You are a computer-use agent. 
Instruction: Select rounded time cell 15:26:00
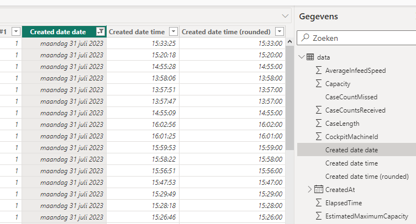pyautogui.click(x=233, y=217)
